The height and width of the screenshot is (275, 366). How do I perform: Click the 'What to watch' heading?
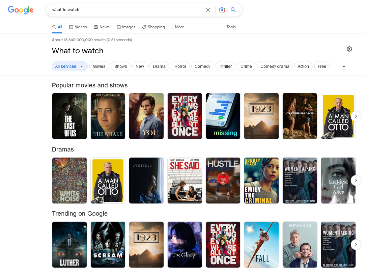[78, 51]
